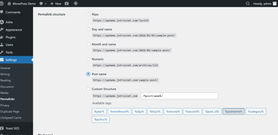Click the archives/123 example URL

point(126,65)
